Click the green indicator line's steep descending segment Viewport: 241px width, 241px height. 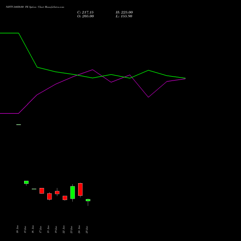coord(28,50)
